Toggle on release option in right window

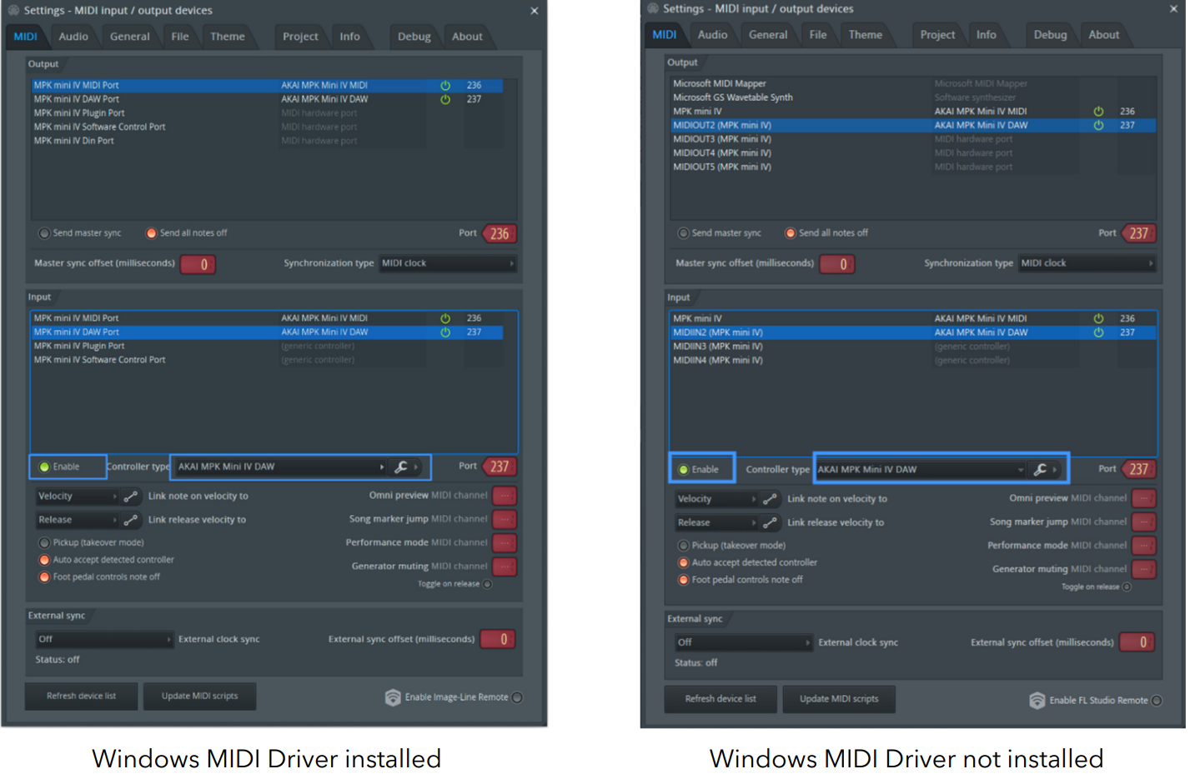click(1127, 587)
